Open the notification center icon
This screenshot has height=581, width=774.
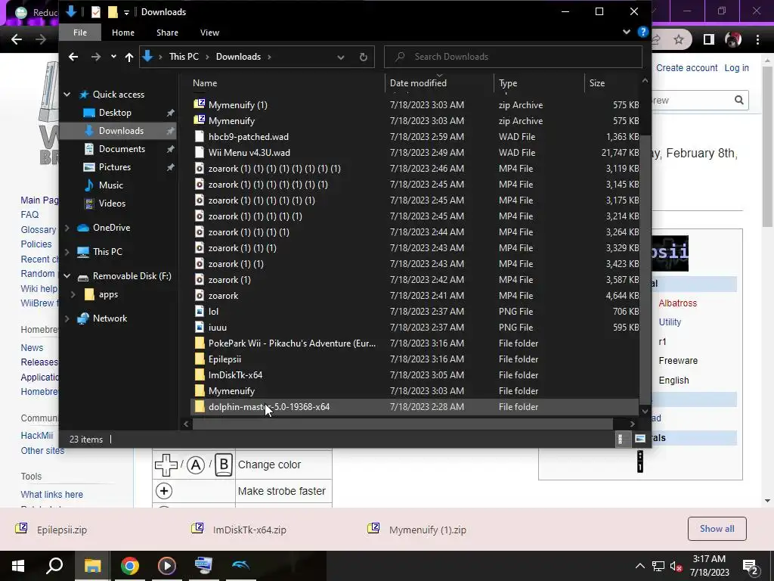751,567
